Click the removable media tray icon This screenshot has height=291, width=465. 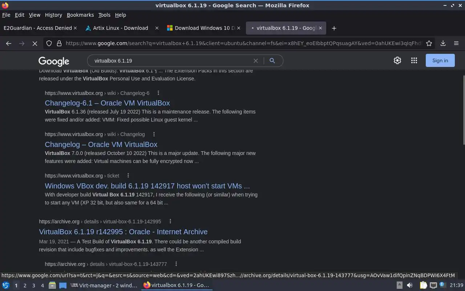[x=399, y=286]
